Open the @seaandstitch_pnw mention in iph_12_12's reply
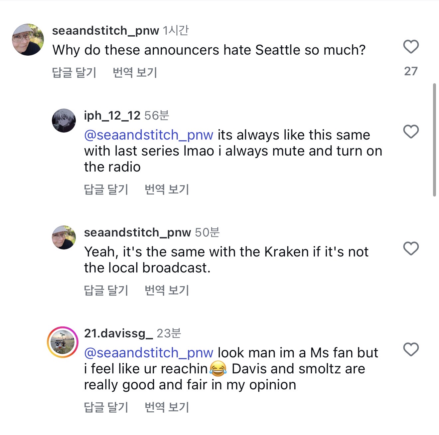439x435 pixels. [x=149, y=135]
